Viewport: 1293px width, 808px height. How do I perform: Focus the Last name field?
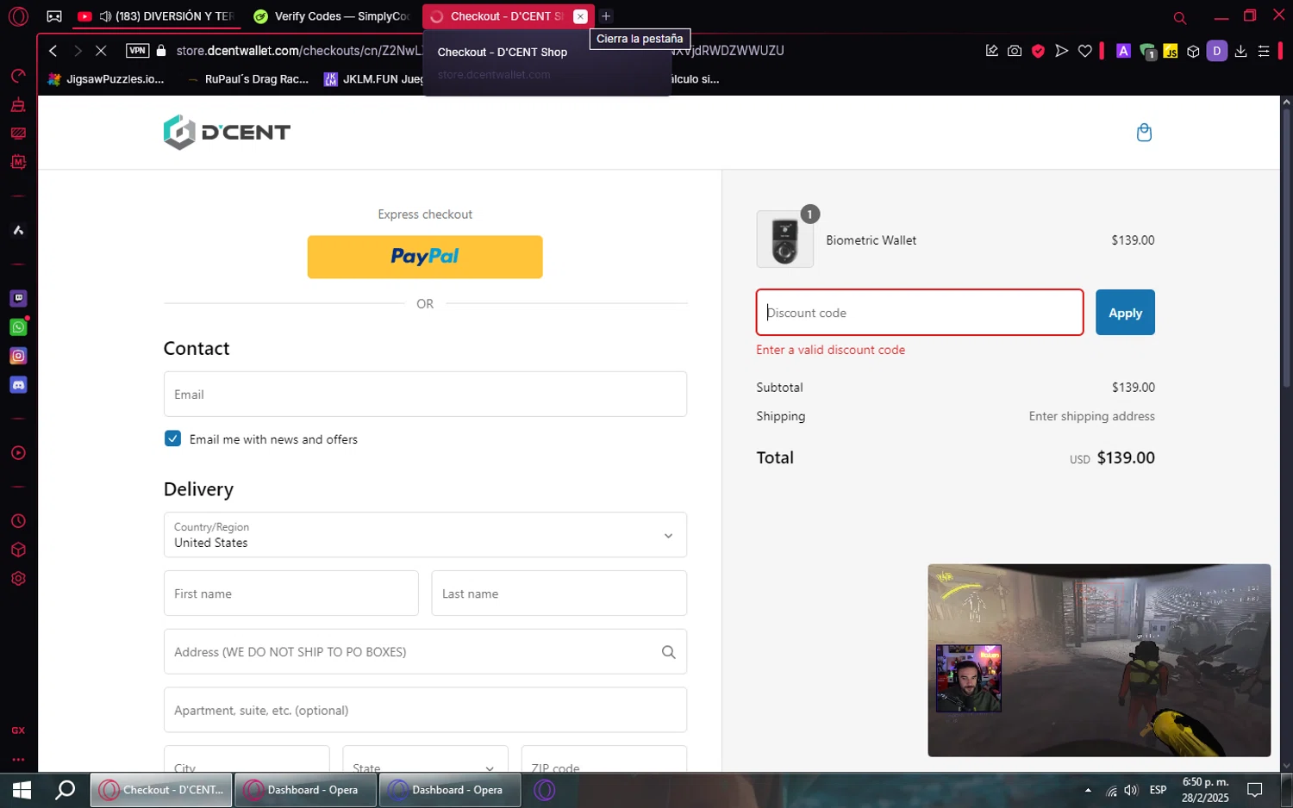click(x=559, y=594)
